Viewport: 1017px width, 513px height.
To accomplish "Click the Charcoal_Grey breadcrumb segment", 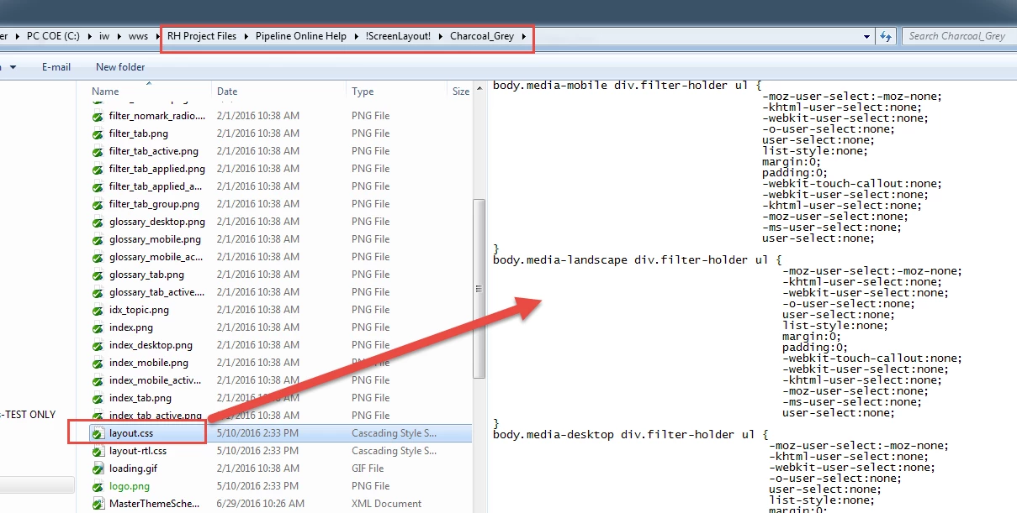I will [482, 36].
